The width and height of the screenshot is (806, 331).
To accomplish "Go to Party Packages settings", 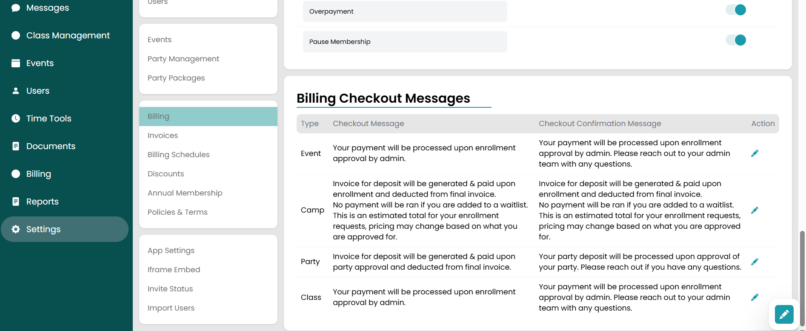I will 176,78.
